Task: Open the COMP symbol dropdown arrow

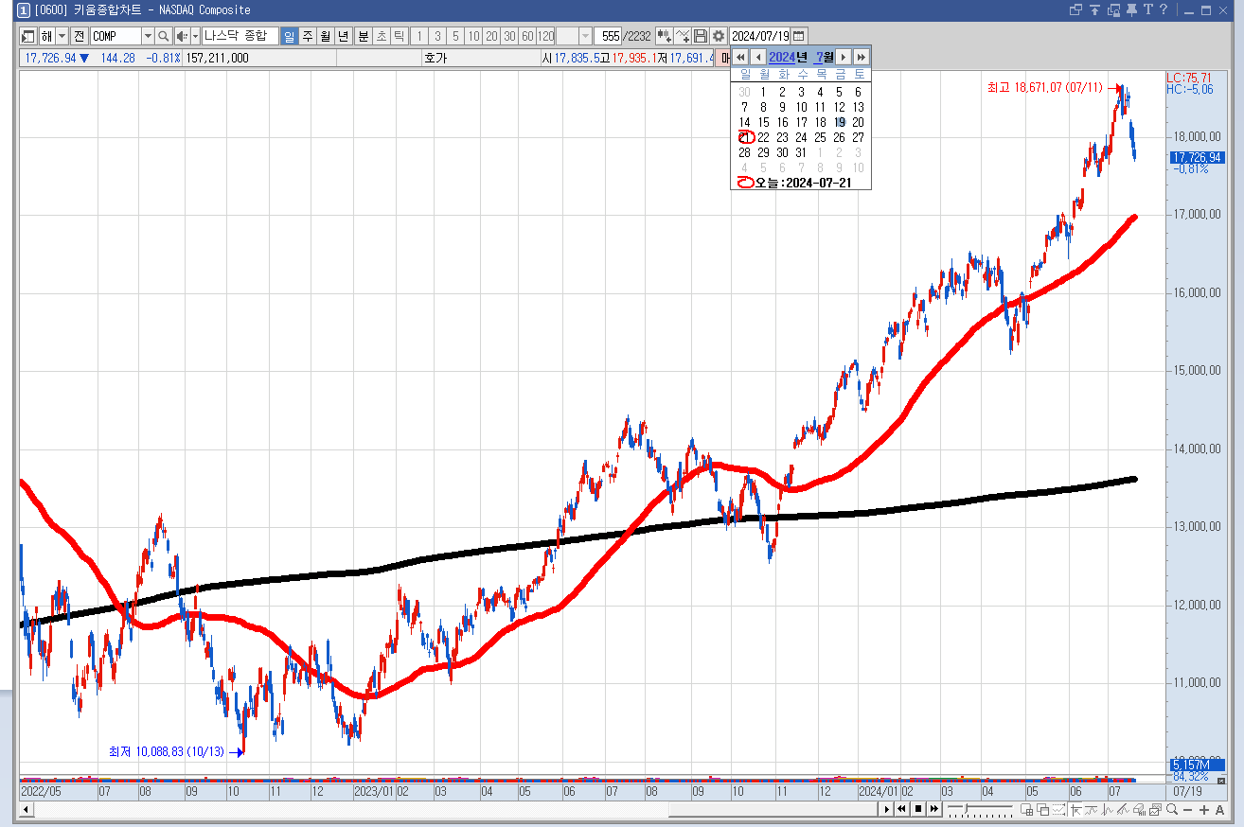Action: tap(148, 36)
